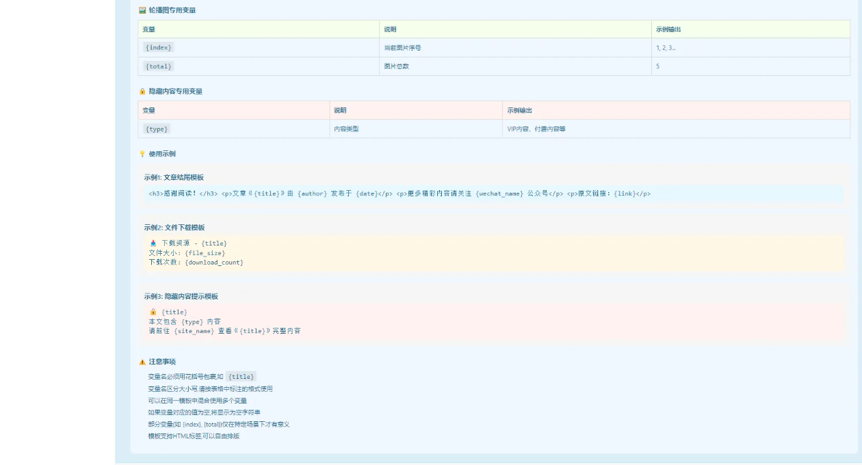Click the {title} code badge in 注意事项
This screenshot has height=465, width=862.
pyautogui.click(x=241, y=376)
